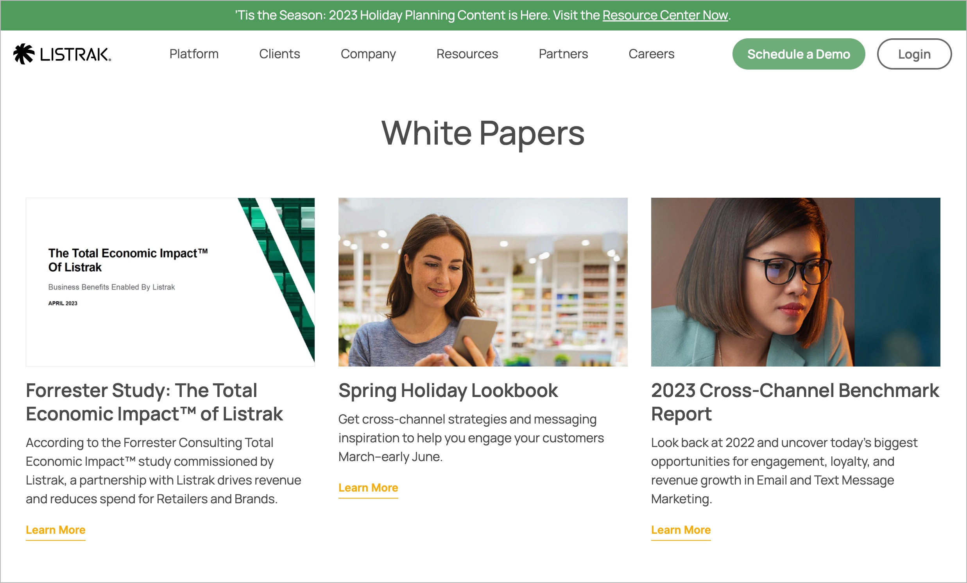Image resolution: width=967 pixels, height=583 pixels.
Task: Click the Login button
Action: pos(914,54)
